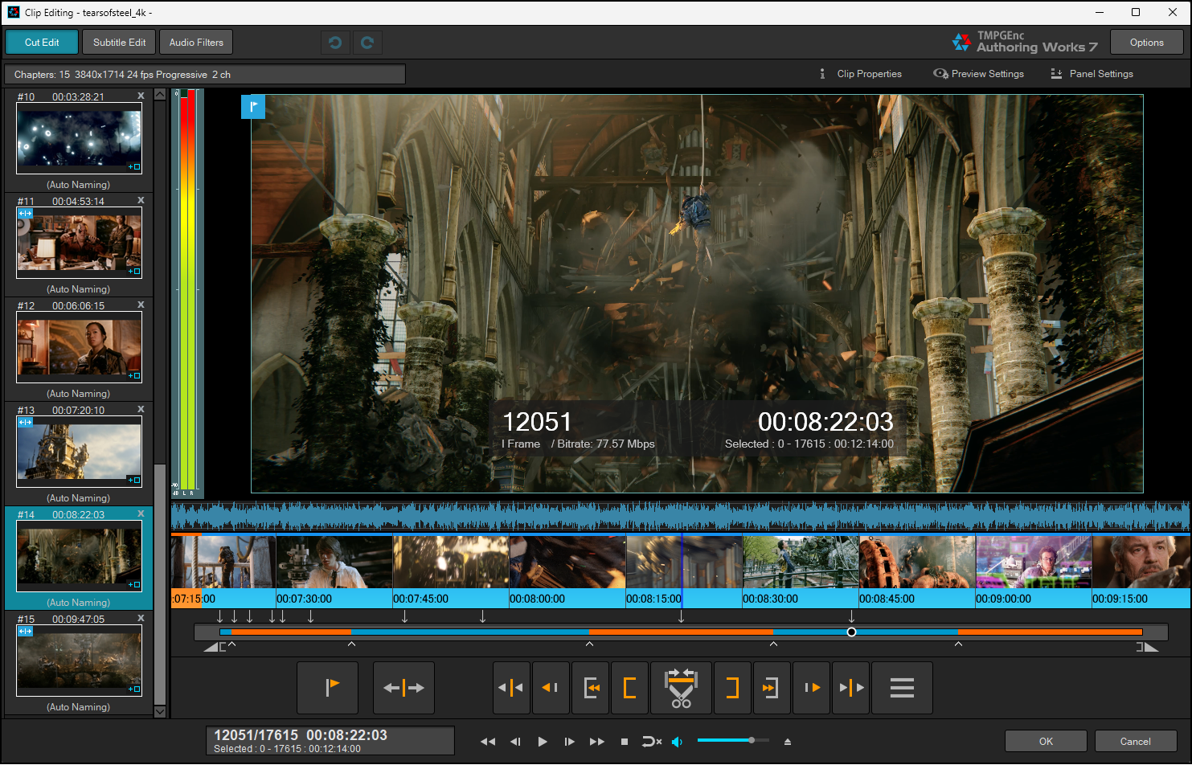This screenshot has height=765, width=1192.
Task: Click the redo arrow in the toolbar
Action: pos(367,43)
